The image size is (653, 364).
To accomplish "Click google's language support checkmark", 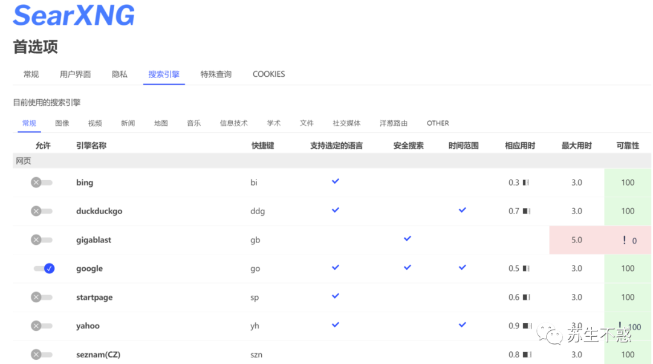I will point(335,267).
